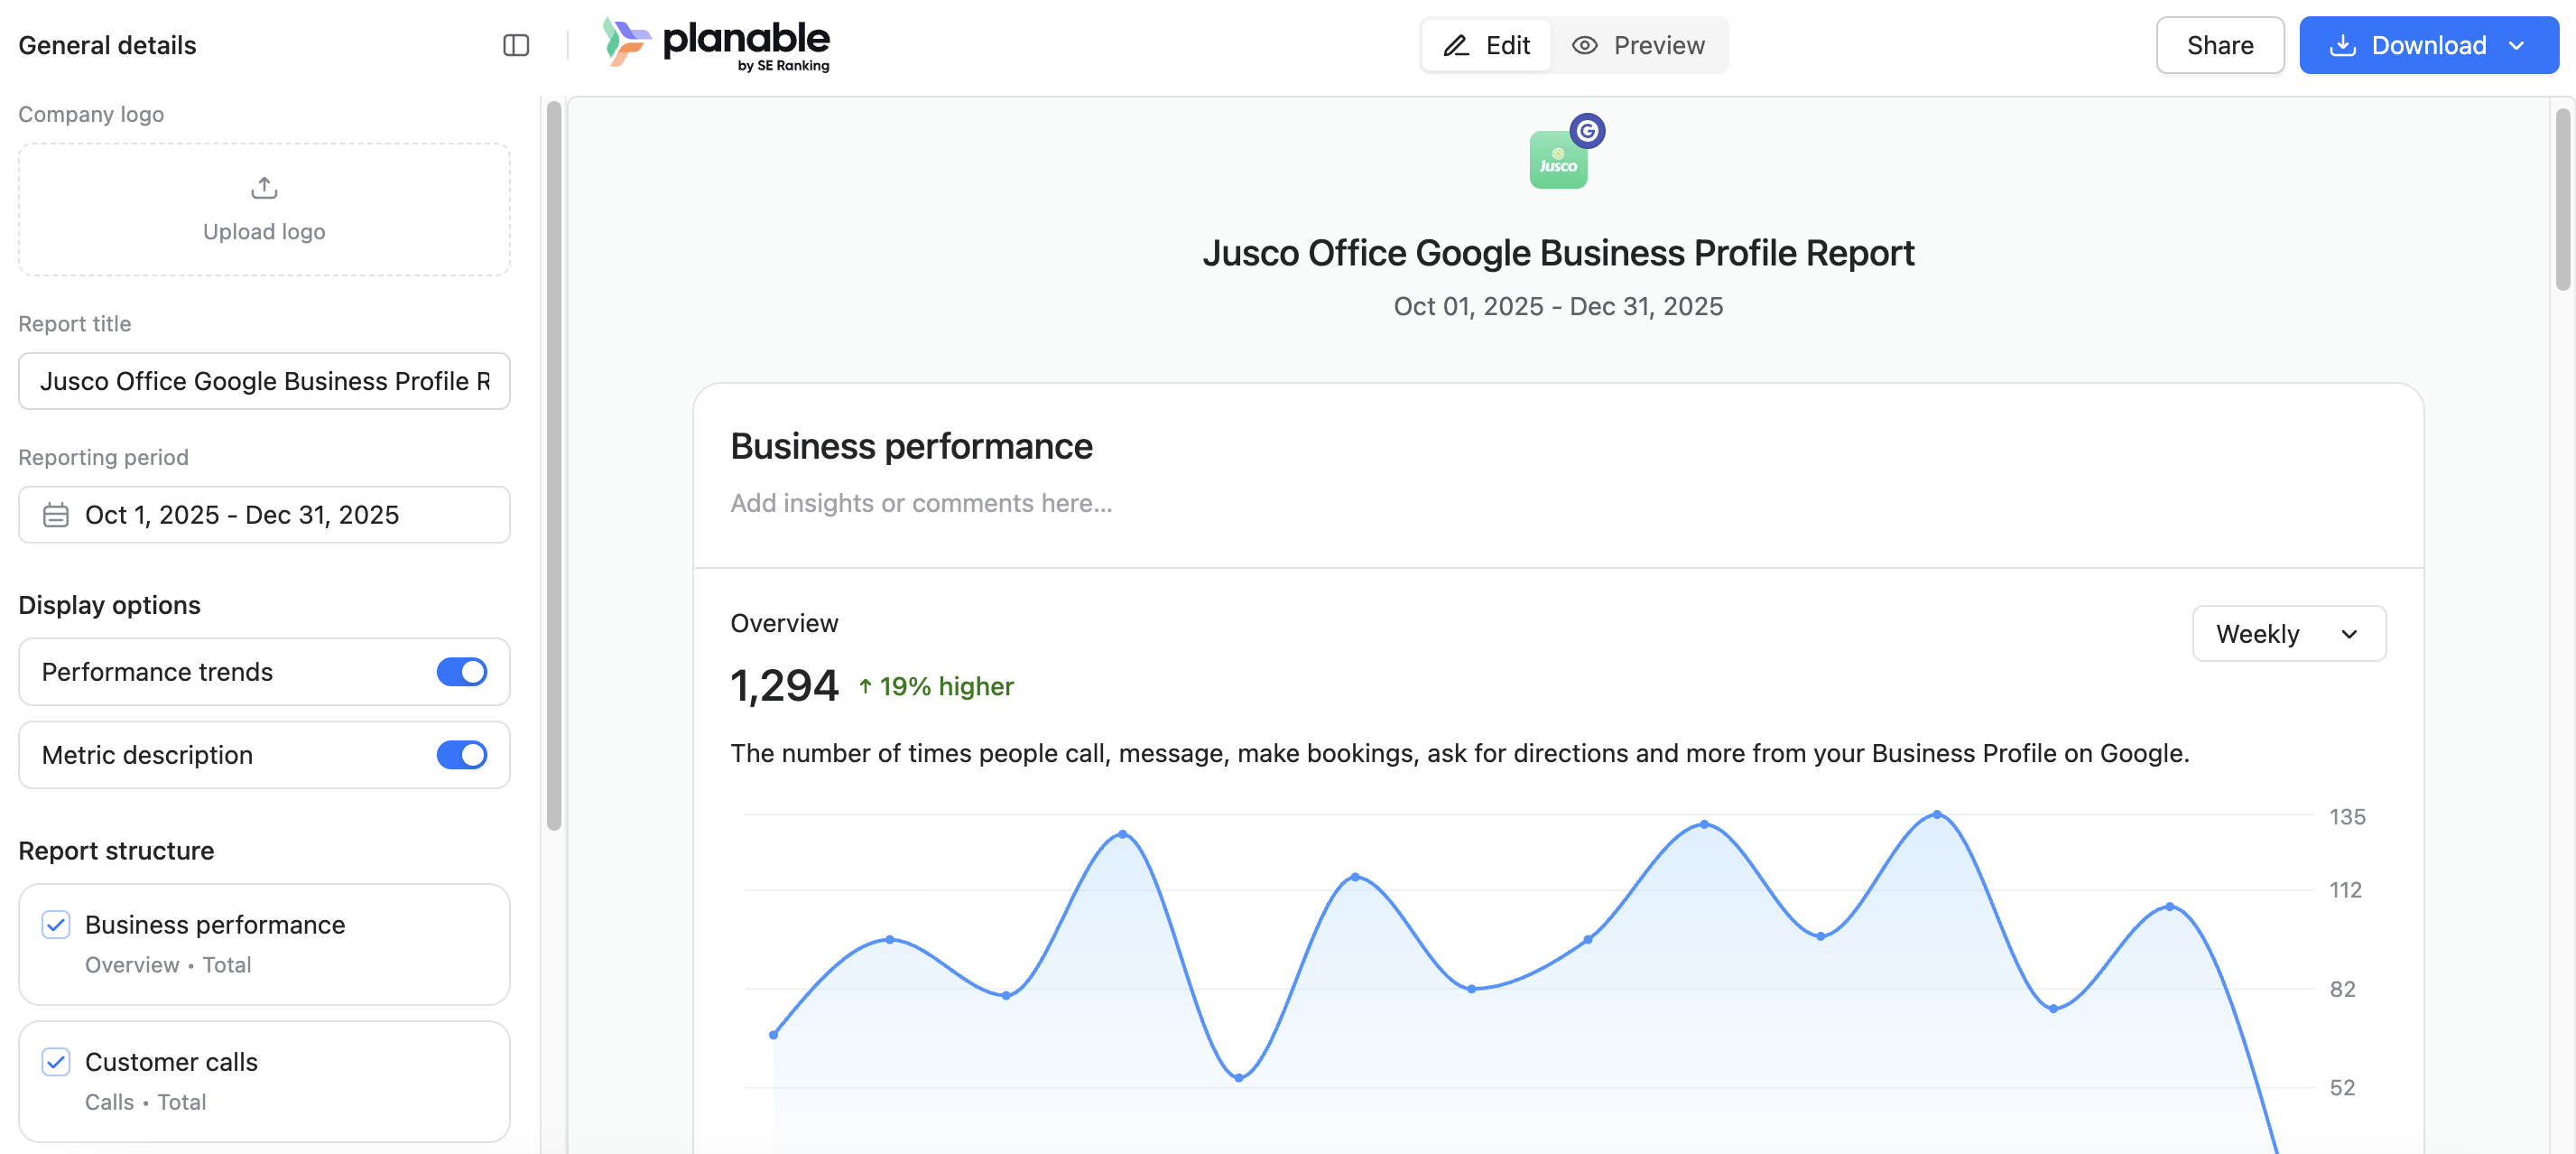Click the upload logo arrow icon

pos(264,187)
